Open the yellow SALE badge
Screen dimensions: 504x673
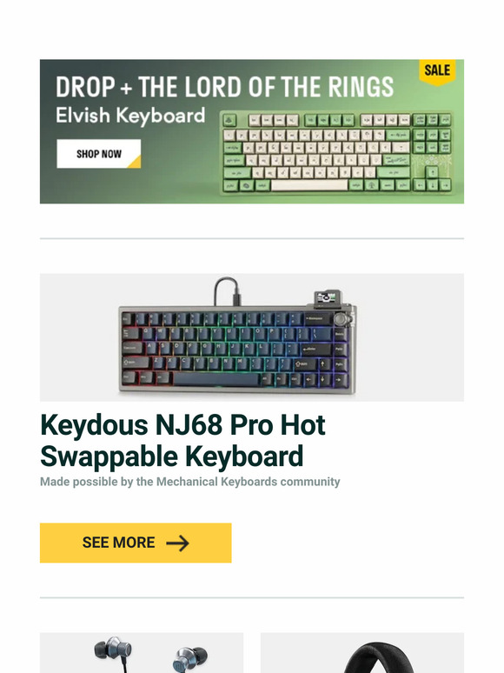(x=437, y=71)
